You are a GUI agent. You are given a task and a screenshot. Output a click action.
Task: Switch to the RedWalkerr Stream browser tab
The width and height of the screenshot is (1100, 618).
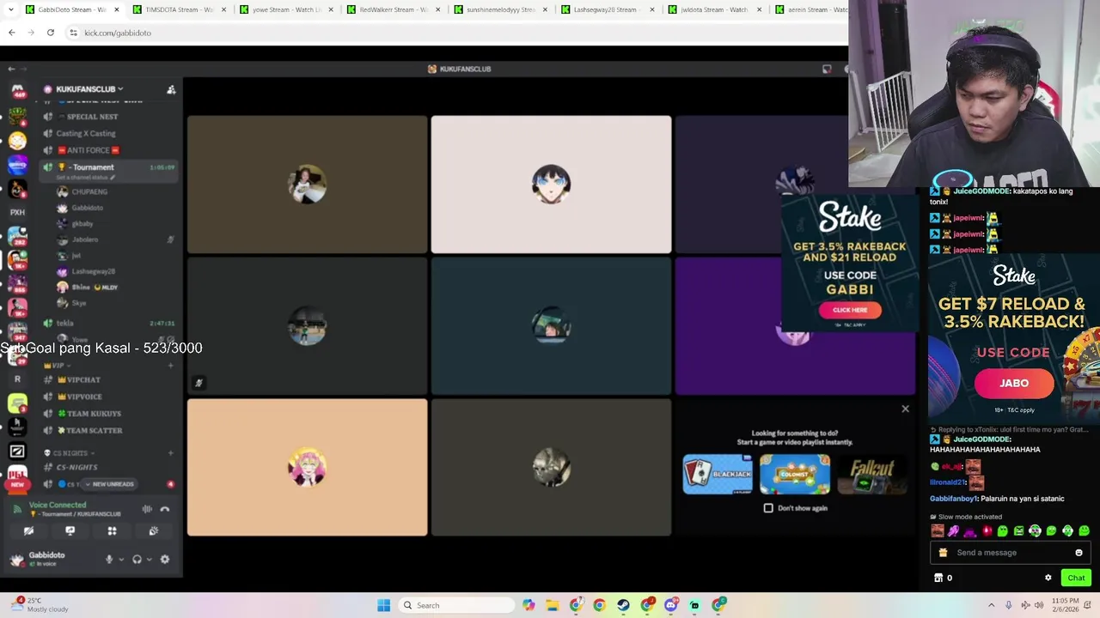click(x=392, y=9)
